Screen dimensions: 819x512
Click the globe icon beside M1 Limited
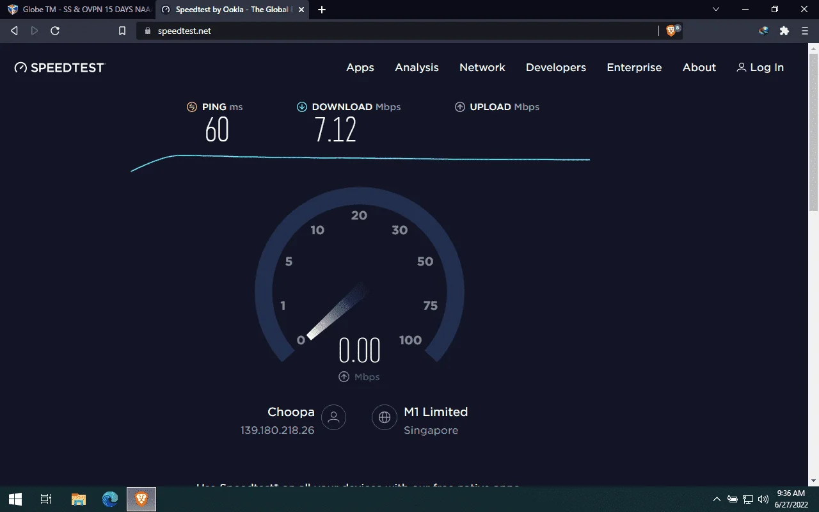(x=385, y=417)
